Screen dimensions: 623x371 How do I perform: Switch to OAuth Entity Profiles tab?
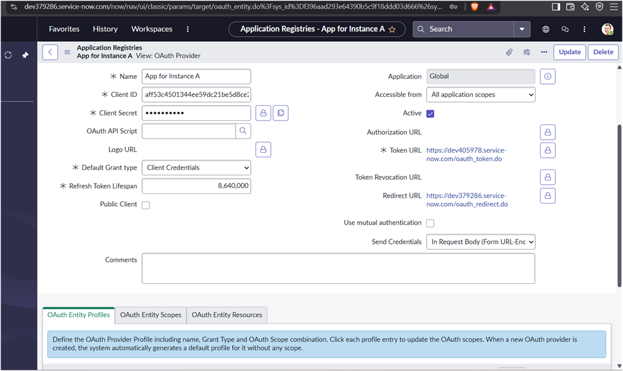(x=78, y=315)
